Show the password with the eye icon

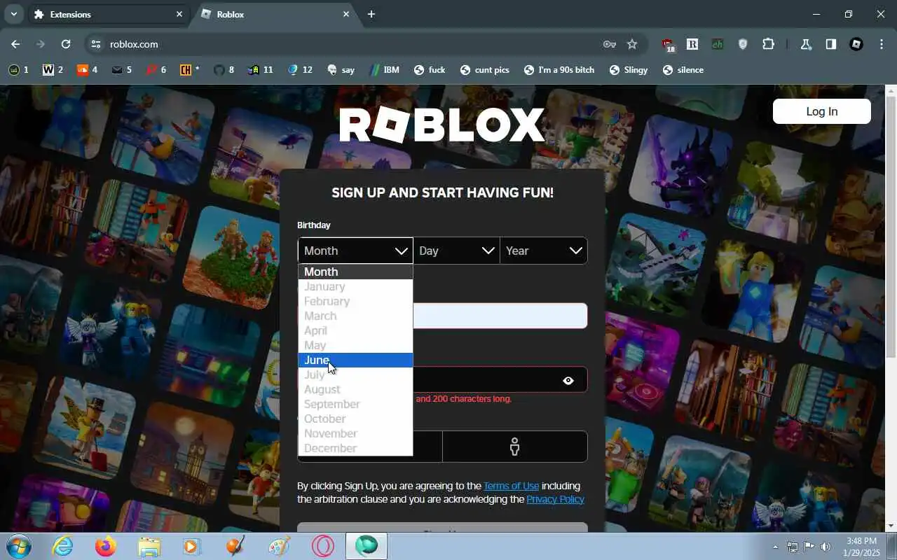(x=568, y=381)
